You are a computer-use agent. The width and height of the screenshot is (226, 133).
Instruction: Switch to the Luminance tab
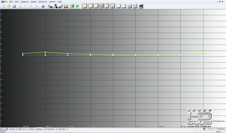(x=31, y=129)
